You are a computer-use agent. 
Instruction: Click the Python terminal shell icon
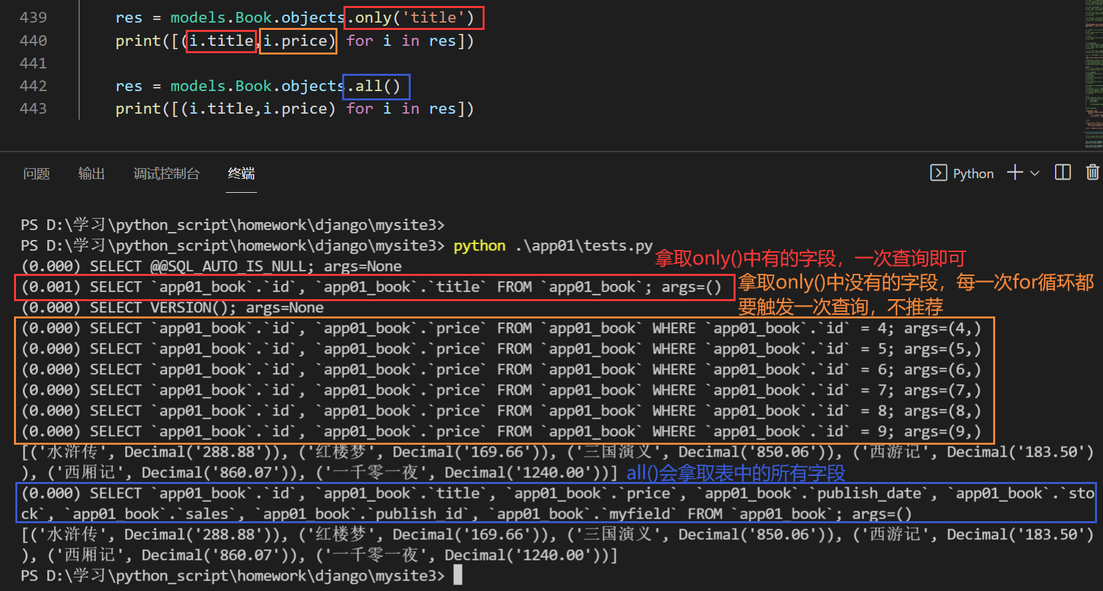938,174
